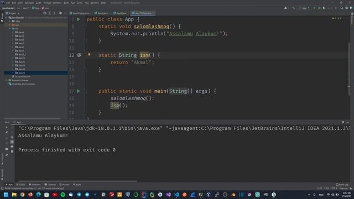Click the warnings indicator in editor corner
The image size is (354, 199).
[337, 18]
